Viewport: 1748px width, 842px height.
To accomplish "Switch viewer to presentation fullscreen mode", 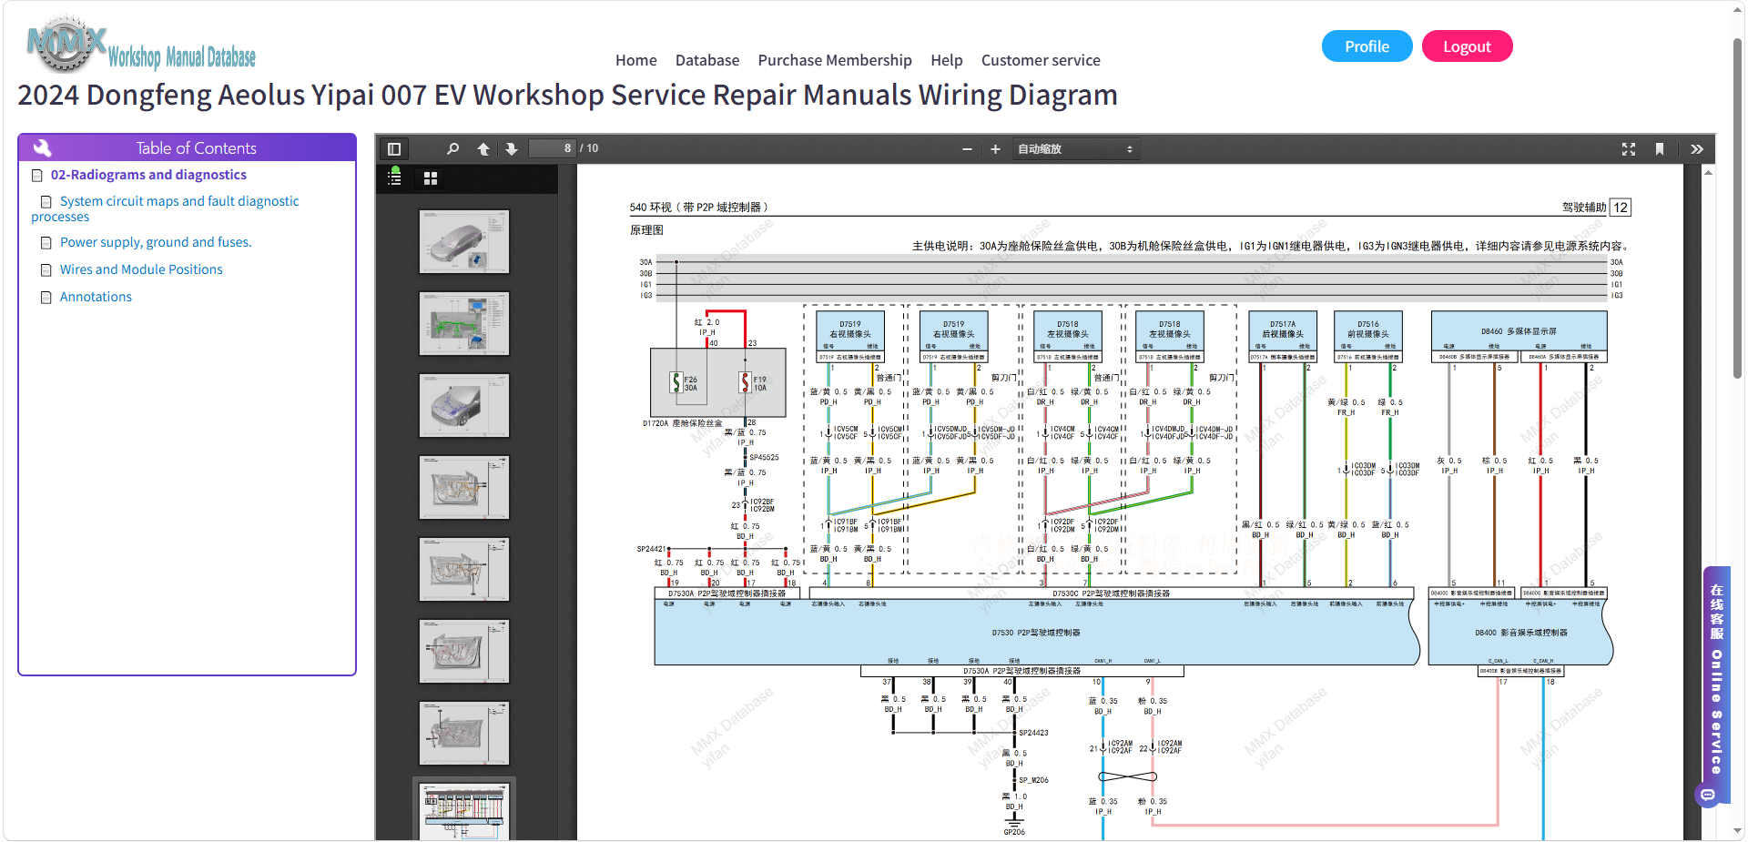I will click(x=1629, y=149).
